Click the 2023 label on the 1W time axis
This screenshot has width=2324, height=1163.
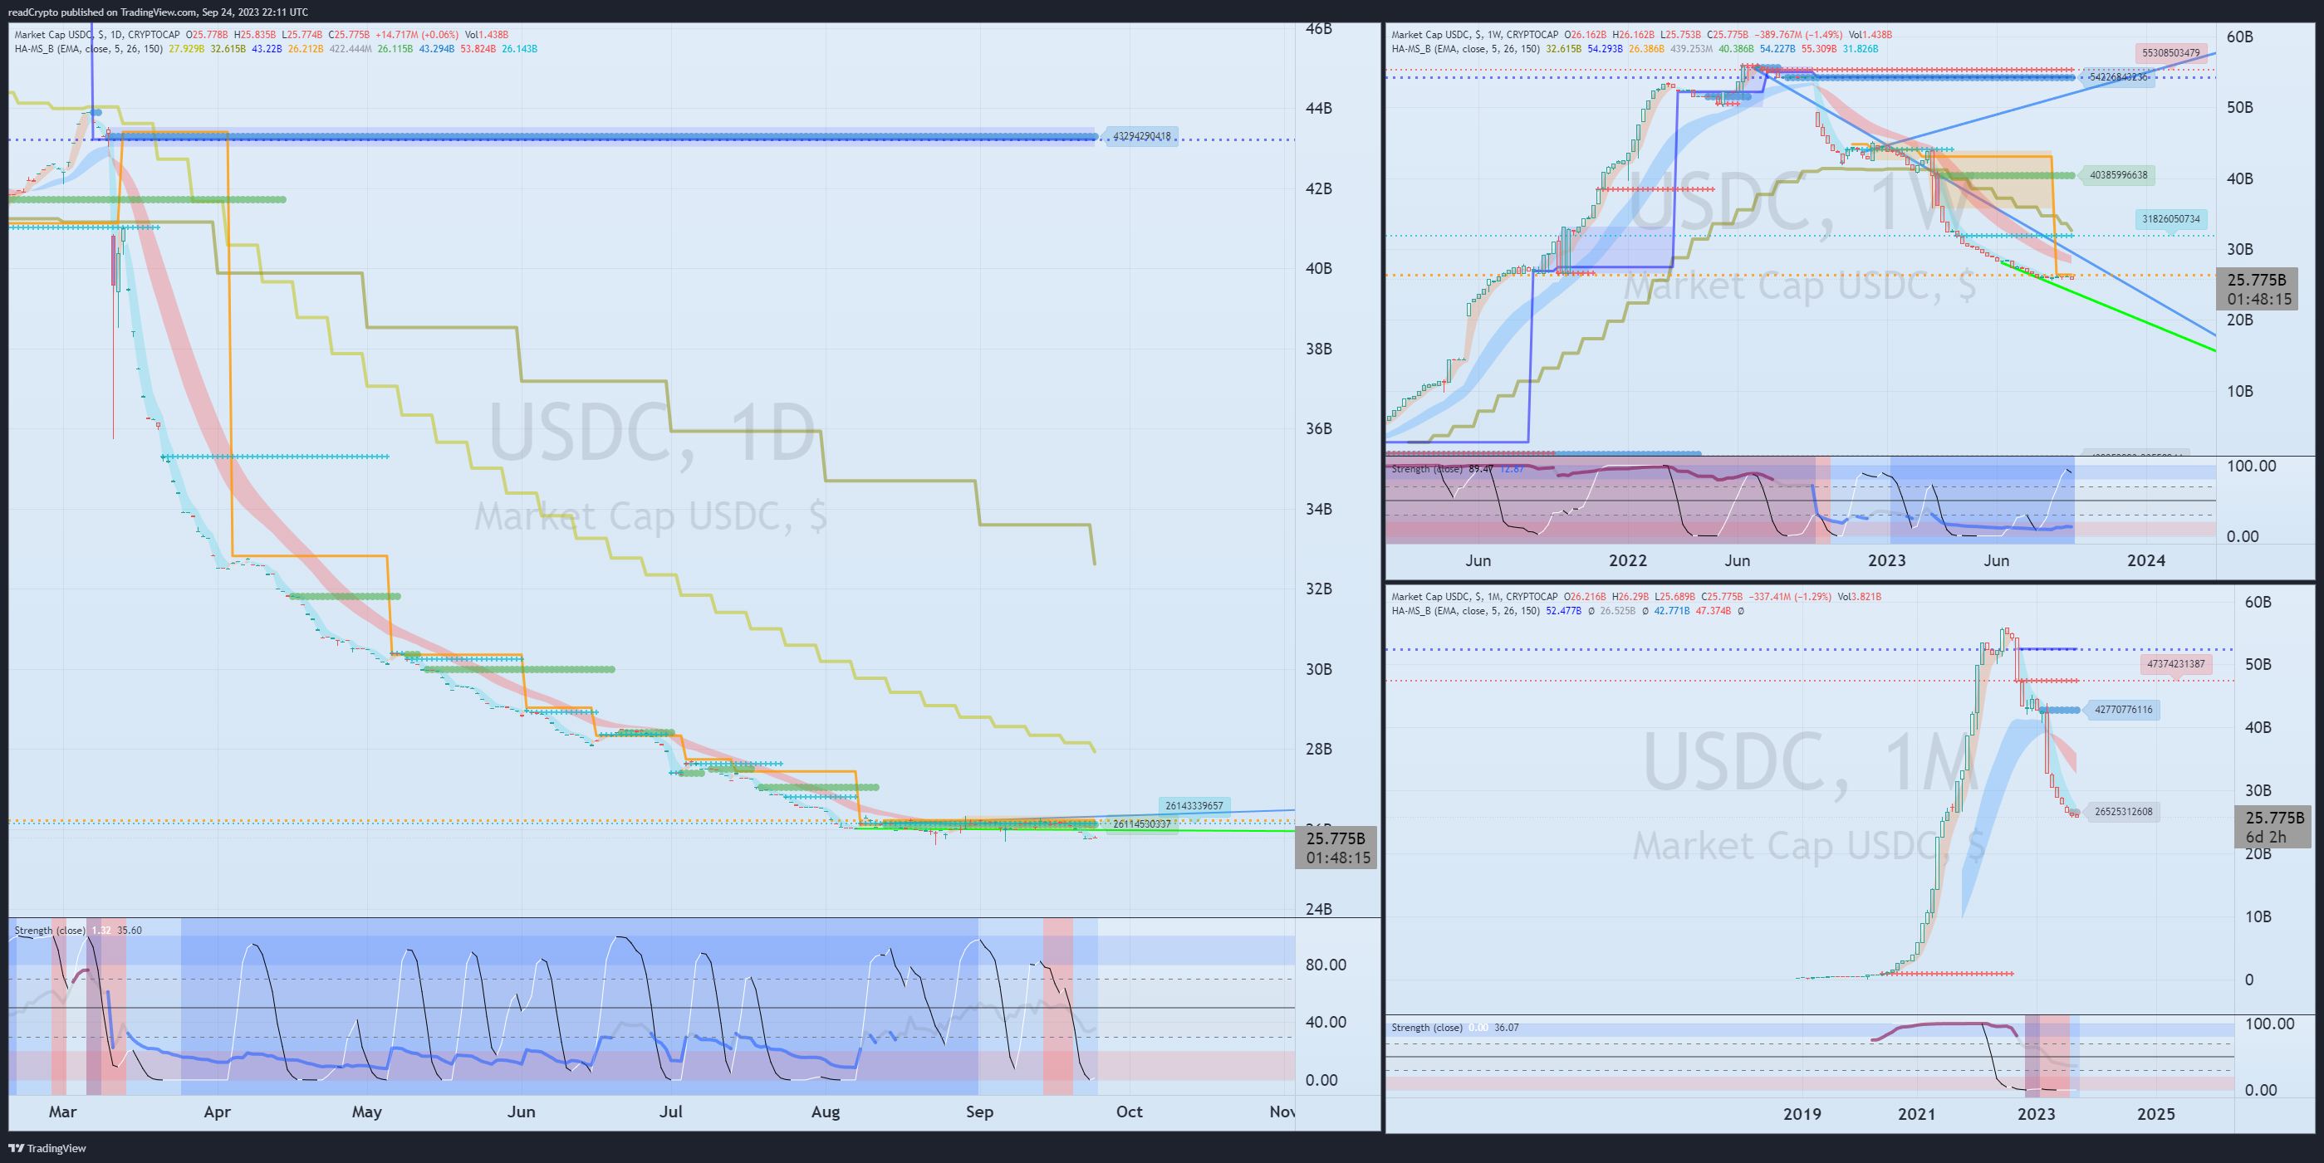[1886, 561]
